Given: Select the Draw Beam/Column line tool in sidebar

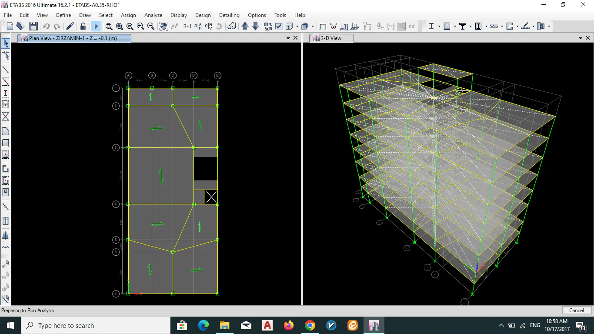Looking at the screenshot, I should pyautogui.click(x=6, y=70).
